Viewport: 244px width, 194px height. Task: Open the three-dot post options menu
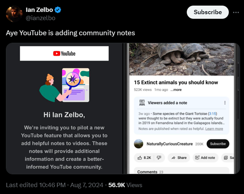coord(236,12)
